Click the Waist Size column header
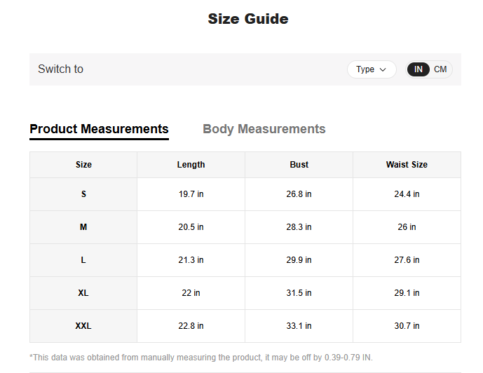 click(407, 165)
